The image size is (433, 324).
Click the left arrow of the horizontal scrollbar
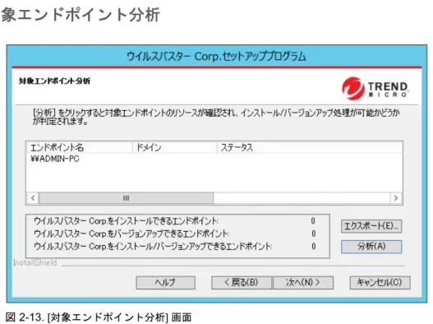point(33,198)
